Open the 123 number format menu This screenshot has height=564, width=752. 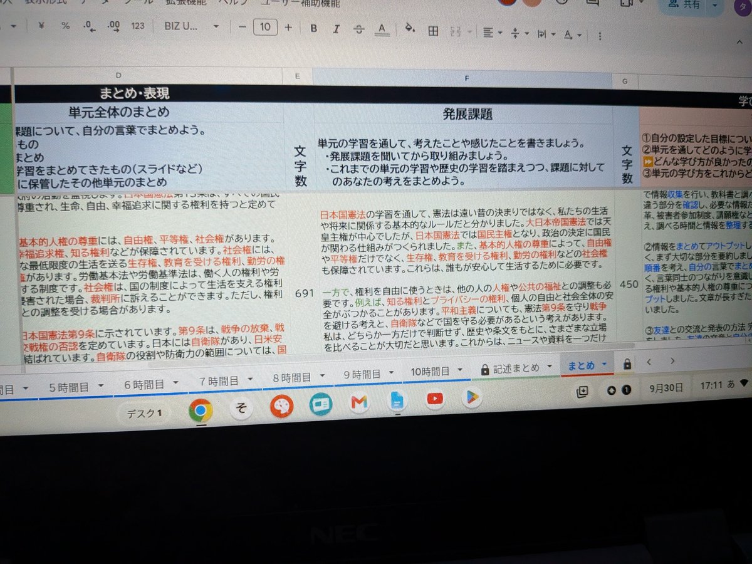tap(138, 26)
